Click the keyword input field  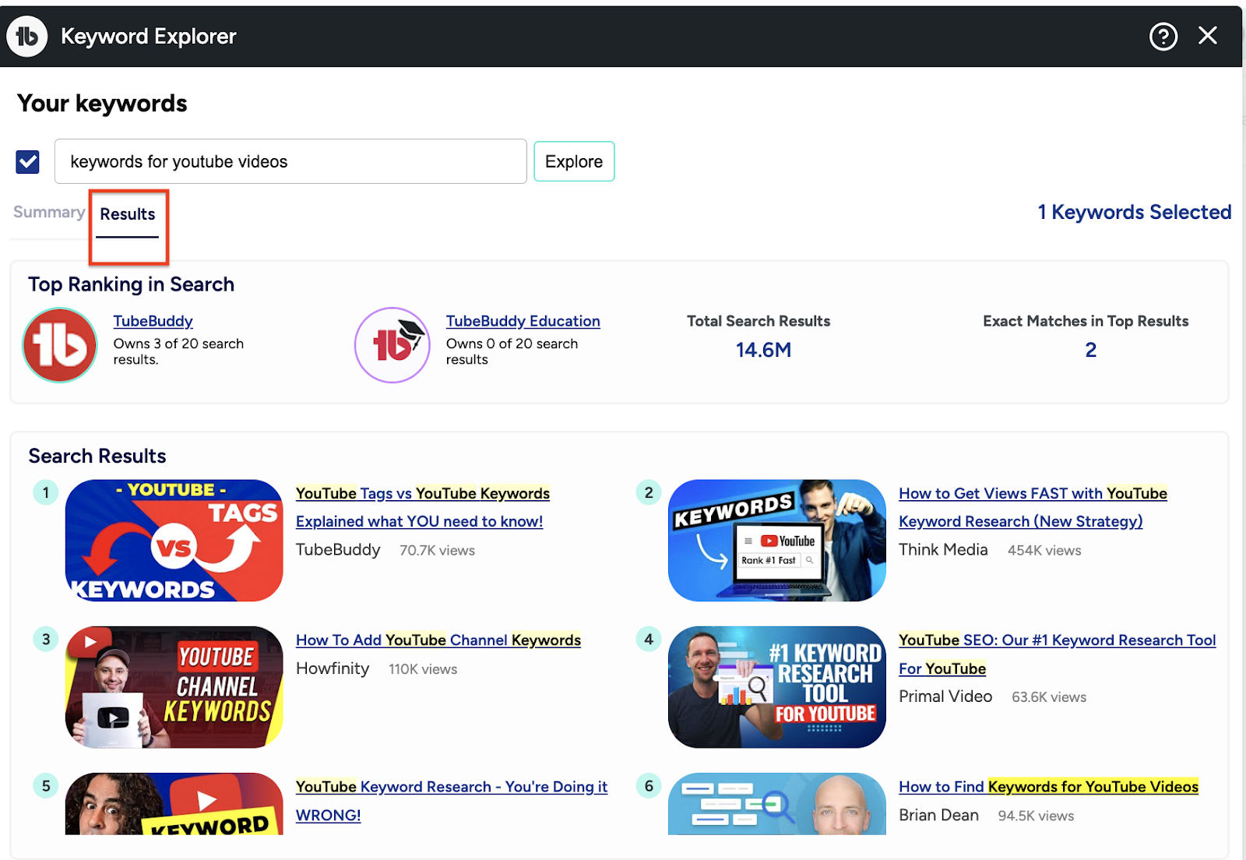pyautogui.click(x=290, y=161)
